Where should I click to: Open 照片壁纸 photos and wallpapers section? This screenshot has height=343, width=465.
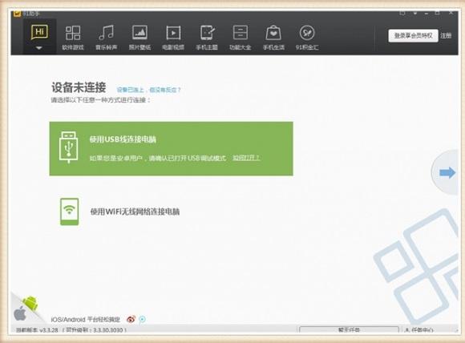[x=139, y=37]
